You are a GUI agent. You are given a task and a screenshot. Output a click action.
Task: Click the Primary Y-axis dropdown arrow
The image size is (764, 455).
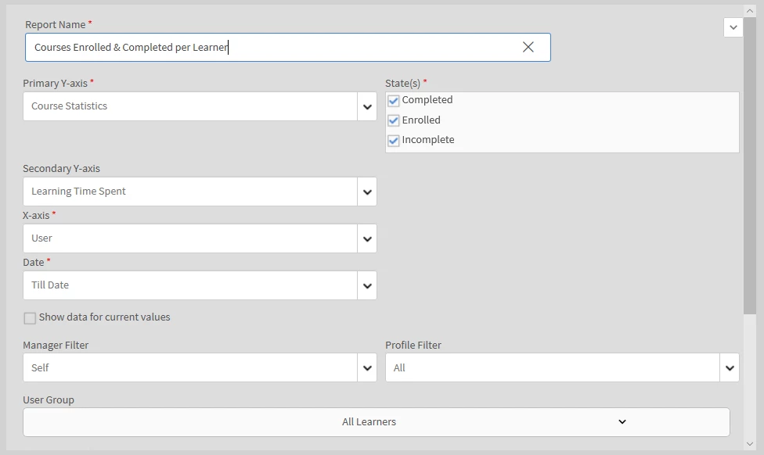(367, 106)
